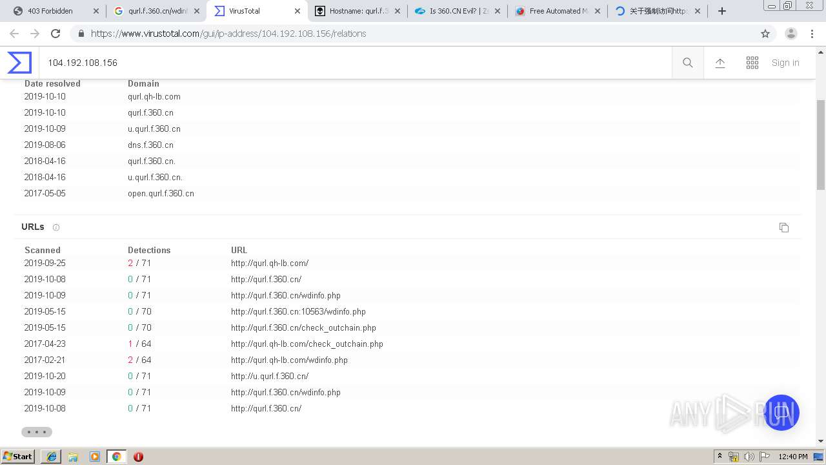Click the action center flag tray icon
This screenshot has width=826, height=465.
click(763, 457)
